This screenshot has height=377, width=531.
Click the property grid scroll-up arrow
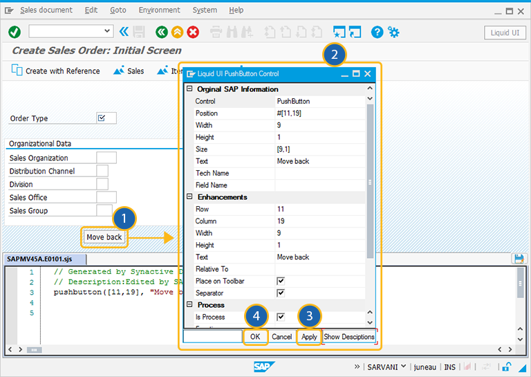(370, 88)
